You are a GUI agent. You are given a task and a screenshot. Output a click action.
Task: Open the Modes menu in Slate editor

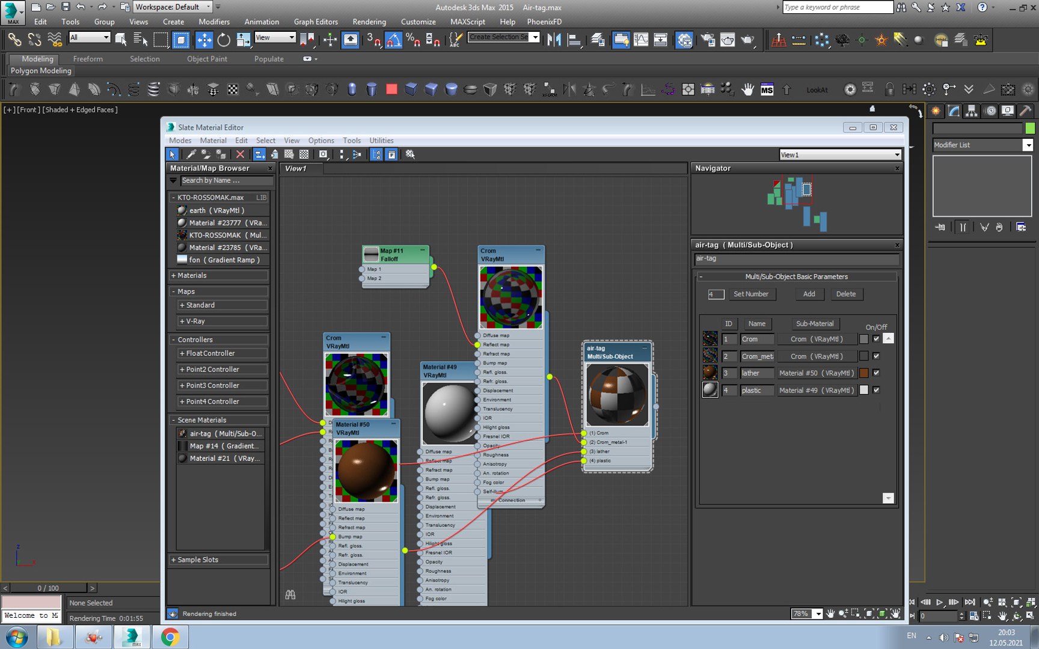(x=180, y=141)
